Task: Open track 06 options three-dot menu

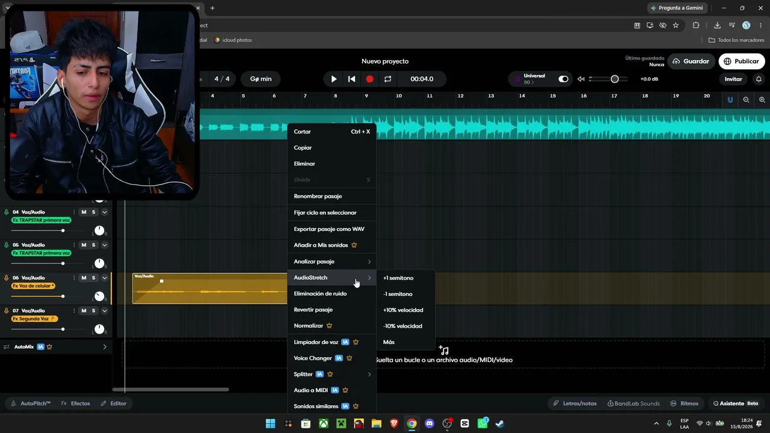Action: tap(74, 278)
